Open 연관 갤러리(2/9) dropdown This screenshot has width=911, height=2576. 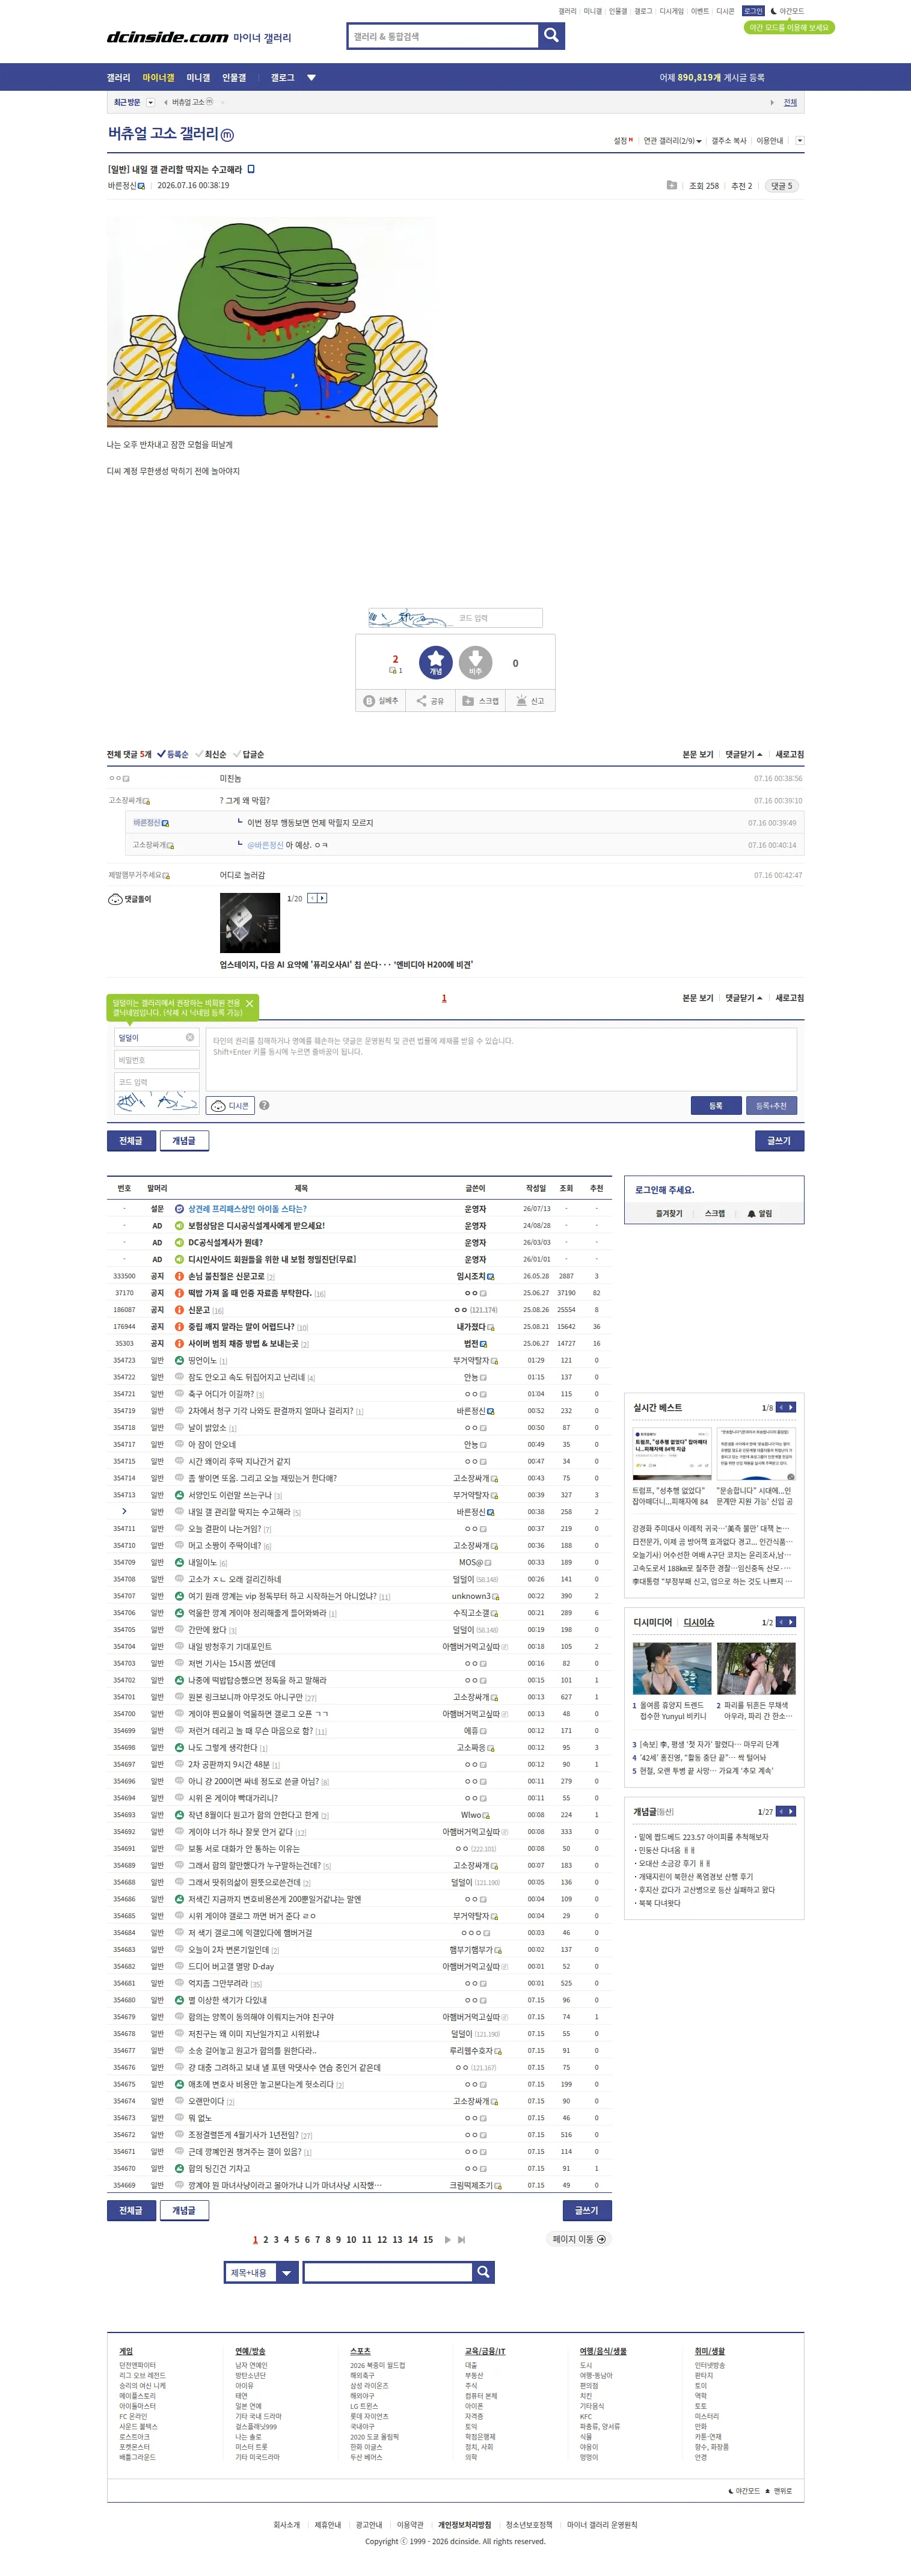pyautogui.click(x=673, y=141)
